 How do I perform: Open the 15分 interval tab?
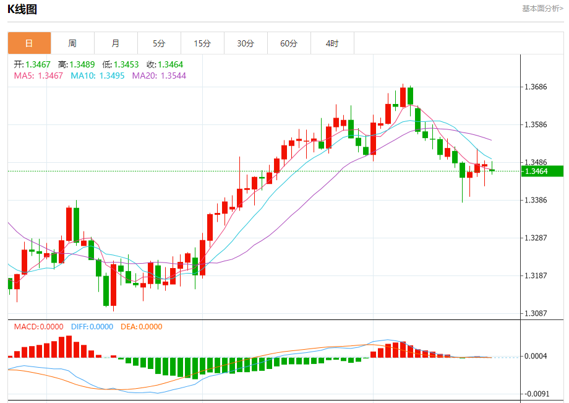(x=202, y=43)
